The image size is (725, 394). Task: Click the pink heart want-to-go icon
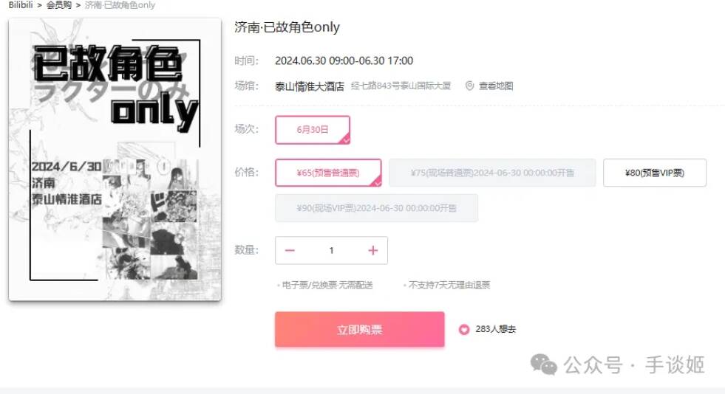464,329
